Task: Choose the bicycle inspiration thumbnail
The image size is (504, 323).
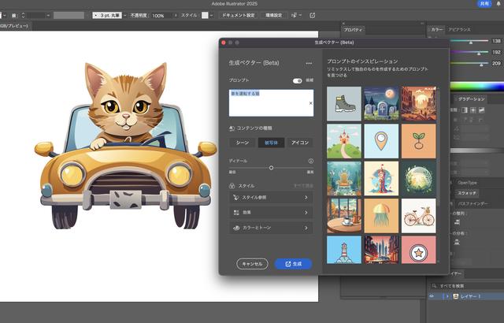Action: point(418,216)
